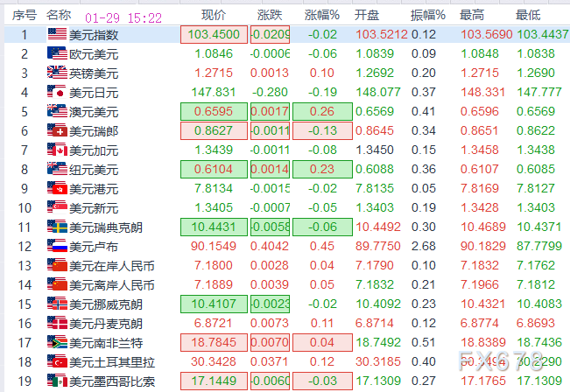Click the flag icon for 美元在岸人民币
The height and width of the screenshot is (392, 570).
pyautogui.click(x=58, y=265)
